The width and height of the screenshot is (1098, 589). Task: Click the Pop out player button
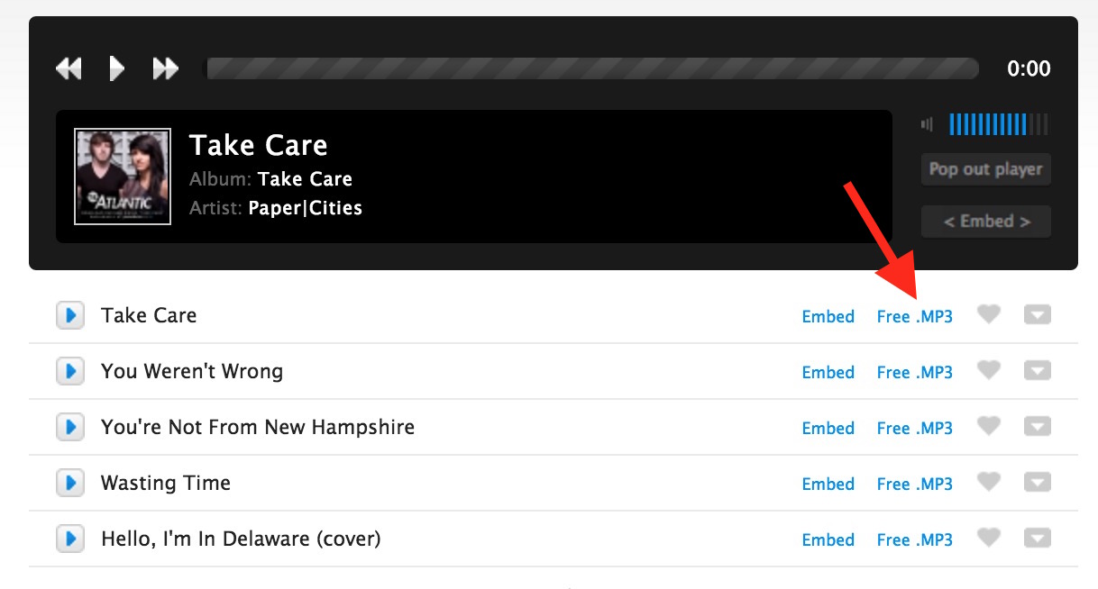point(985,169)
